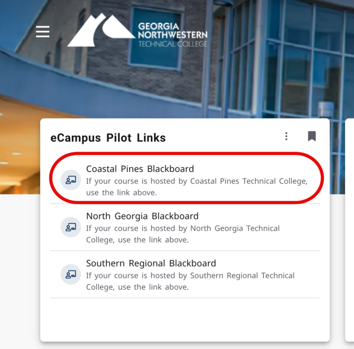354x349 pixels.
Task: Bookmark the eCampus Pilot Links card
Action: point(312,136)
